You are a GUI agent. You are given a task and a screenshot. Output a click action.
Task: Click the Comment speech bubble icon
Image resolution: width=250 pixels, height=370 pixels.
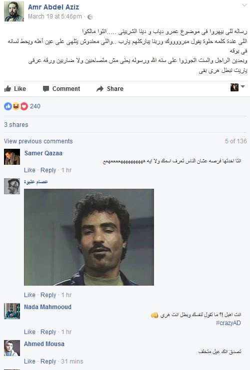pos(46,89)
